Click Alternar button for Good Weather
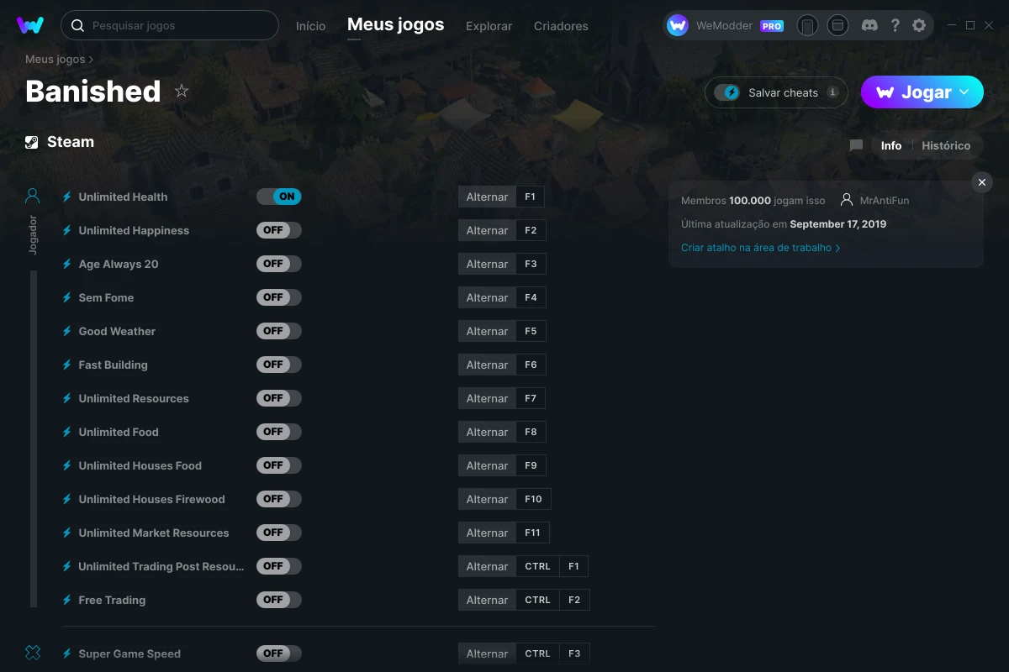 coord(487,331)
